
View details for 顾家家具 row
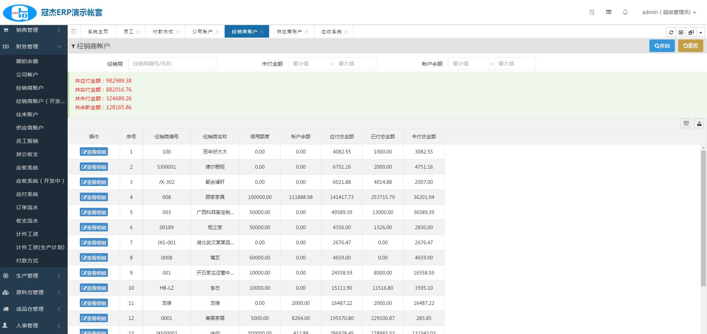coord(94,197)
